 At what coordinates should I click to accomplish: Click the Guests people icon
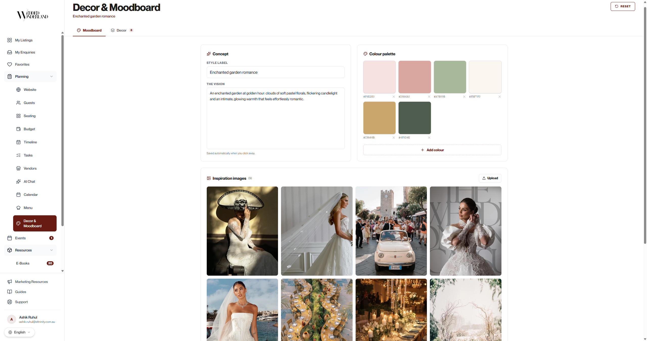[x=18, y=103]
